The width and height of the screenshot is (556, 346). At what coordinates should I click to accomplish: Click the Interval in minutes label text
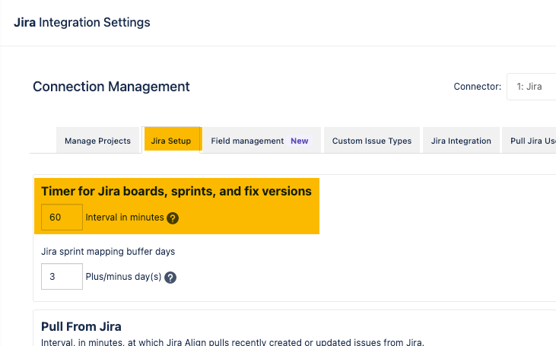tap(125, 217)
